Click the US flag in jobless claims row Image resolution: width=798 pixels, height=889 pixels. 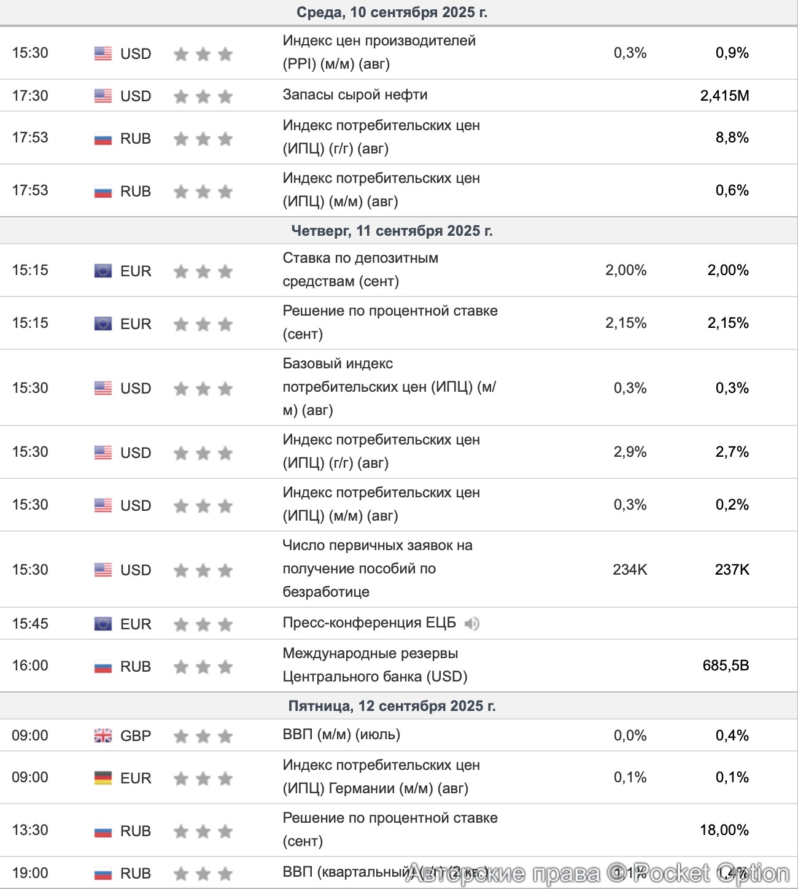[x=103, y=570]
